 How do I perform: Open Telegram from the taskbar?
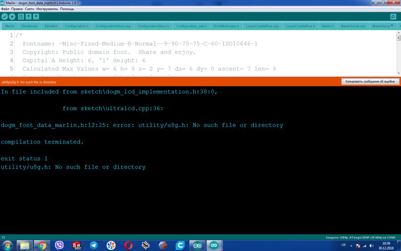pos(94,245)
